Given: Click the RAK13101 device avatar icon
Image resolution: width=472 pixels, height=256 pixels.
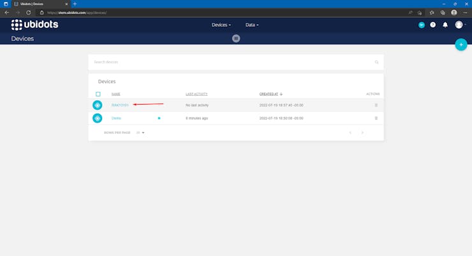Looking at the screenshot, I should coord(98,105).
